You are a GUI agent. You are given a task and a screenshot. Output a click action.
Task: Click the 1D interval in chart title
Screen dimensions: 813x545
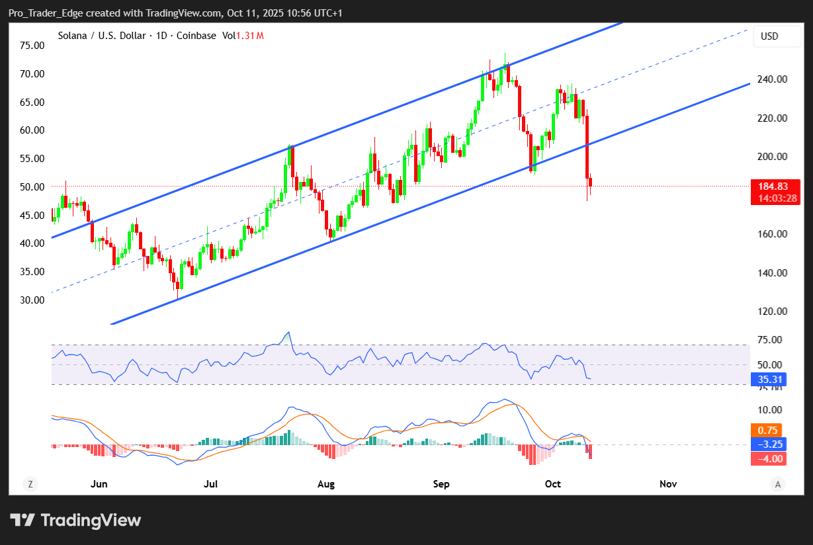click(163, 36)
